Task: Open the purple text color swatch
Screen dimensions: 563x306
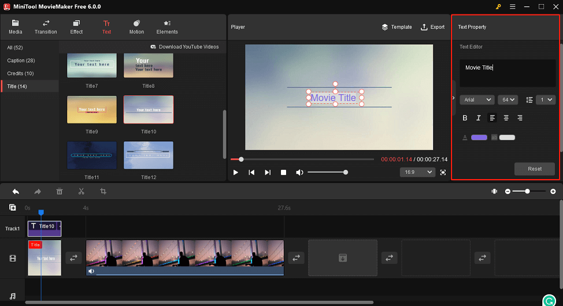Action: pos(479,137)
